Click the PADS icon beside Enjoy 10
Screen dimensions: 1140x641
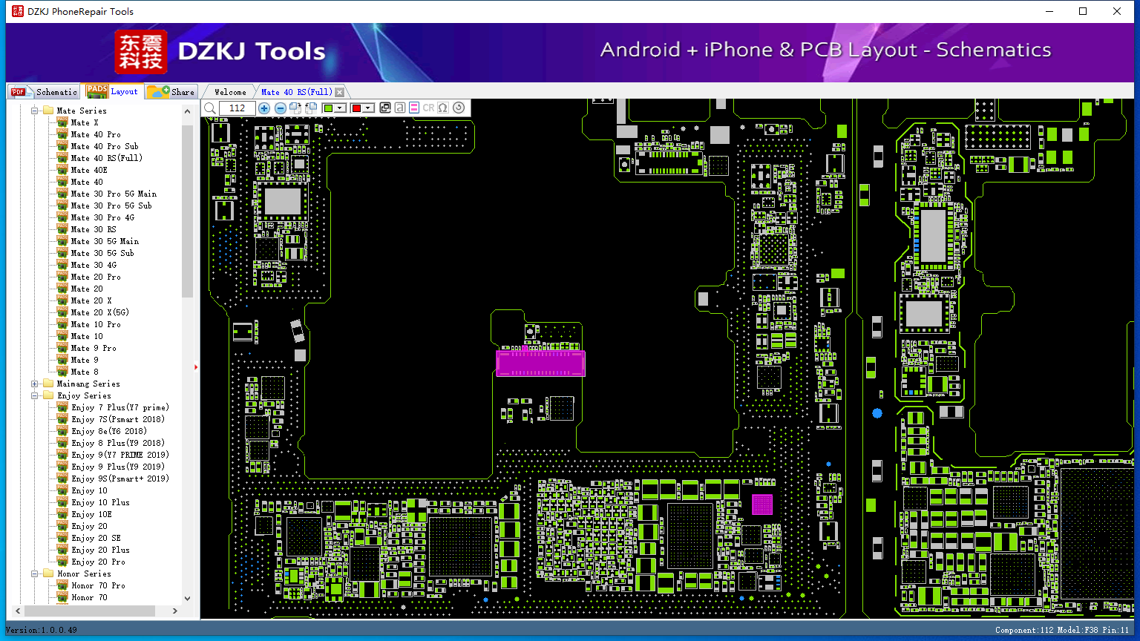62,490
